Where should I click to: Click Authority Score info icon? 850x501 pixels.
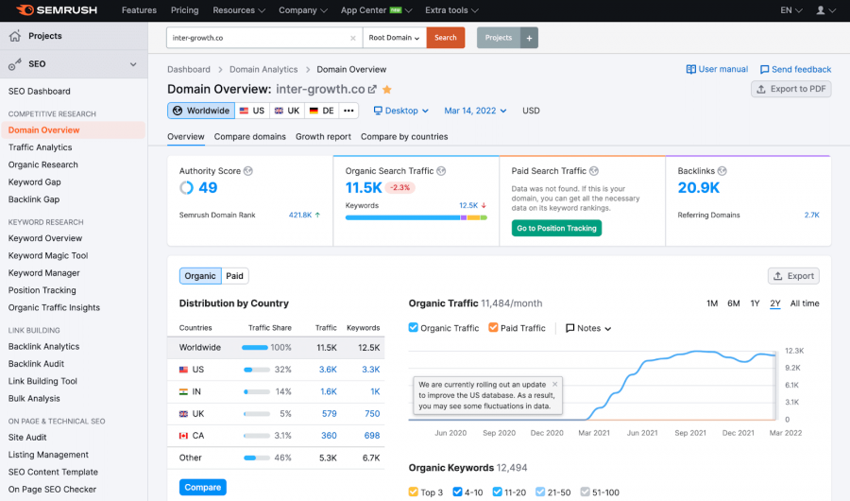click(248, 171)
